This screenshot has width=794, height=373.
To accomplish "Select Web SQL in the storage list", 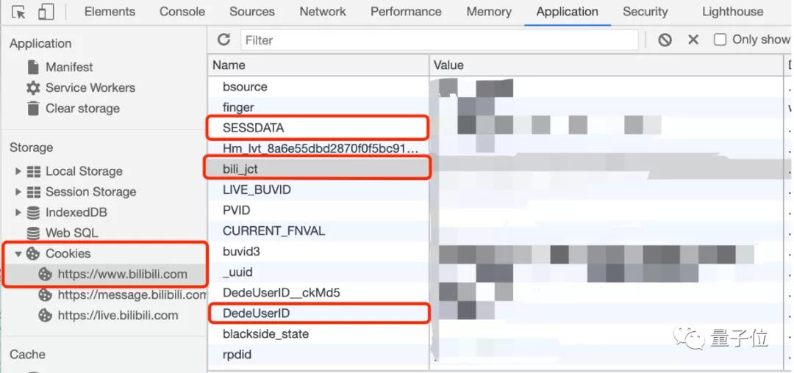I will 71,233.
